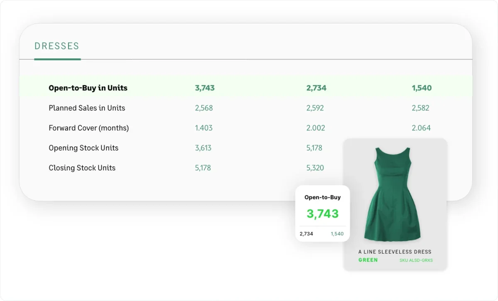
Task: Select Opening Stock value 3,613
Action: click(x=203, y=148)
